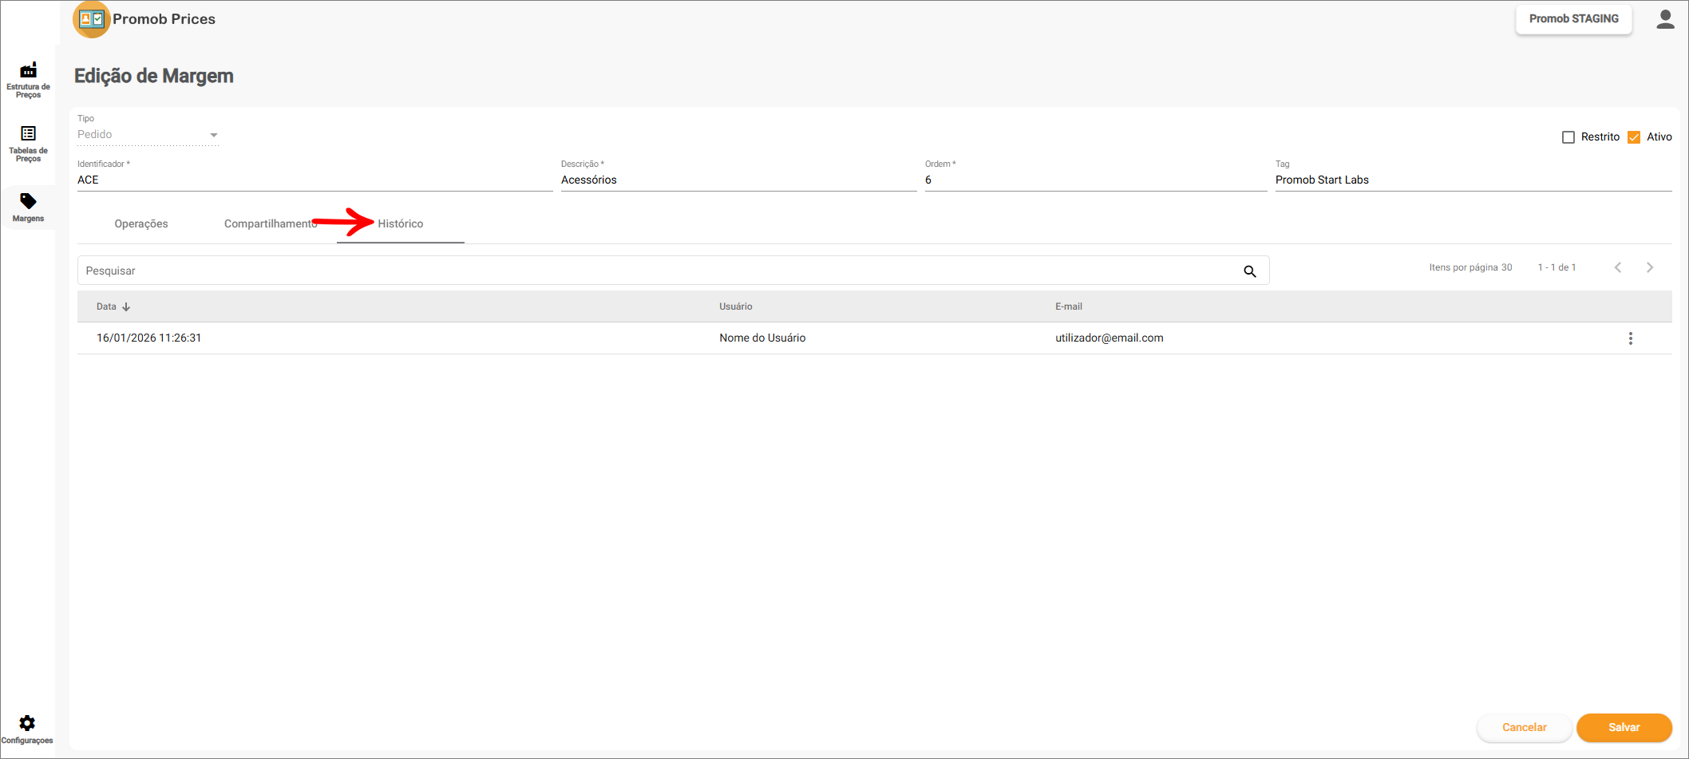Switch to the Compartilhamento tab
This screenshot has width=1689, height=759.
pos(271,224)
